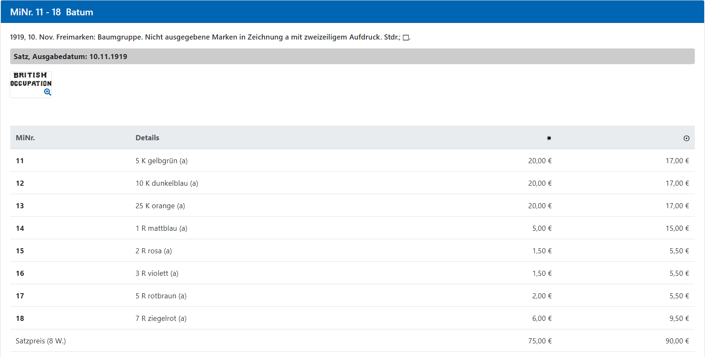The width and height of the screenshot is (708, 357).
Task: Click the 9,50 € used price for '7 R ziegelrot'
Action: pyautogui.click(x=679, y=318)
